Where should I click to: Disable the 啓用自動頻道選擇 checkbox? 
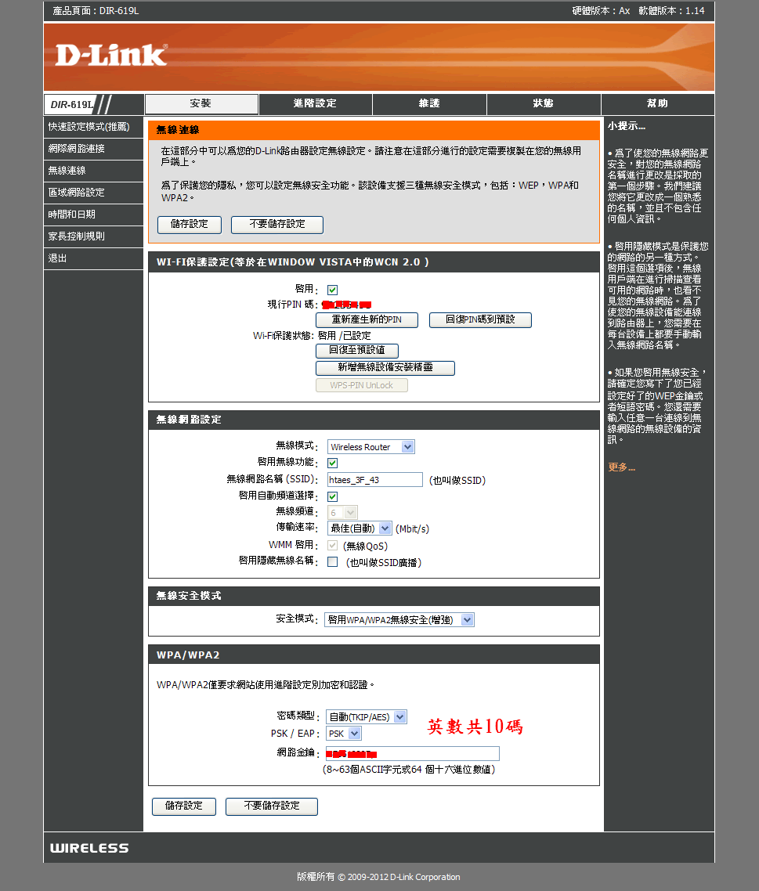[x=332, y=496]
